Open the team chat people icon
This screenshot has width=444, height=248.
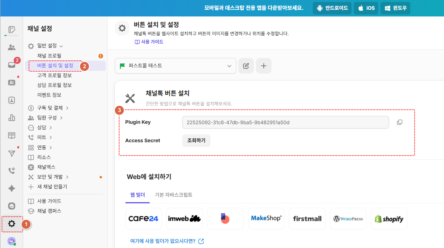coord(12,47)
